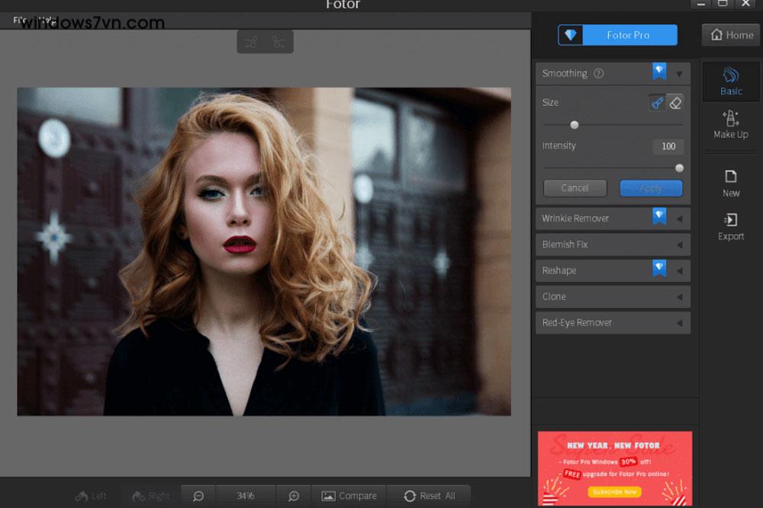Click the Home button
This screenshot has width=763, height=508.
pyautogui.click(x=731, y=35)
